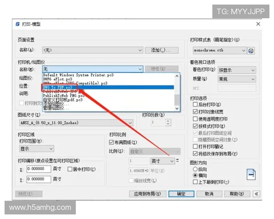The height and width of the screenshot is (219, 274).
Task: Click the printer list scrollbar thumb
Action: (177, 100)
